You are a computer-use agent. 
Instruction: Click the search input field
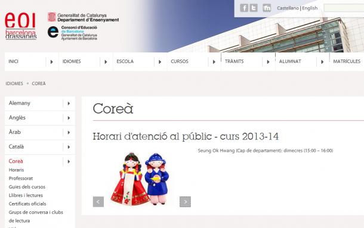pyautogui.click(x=344, y=8)
